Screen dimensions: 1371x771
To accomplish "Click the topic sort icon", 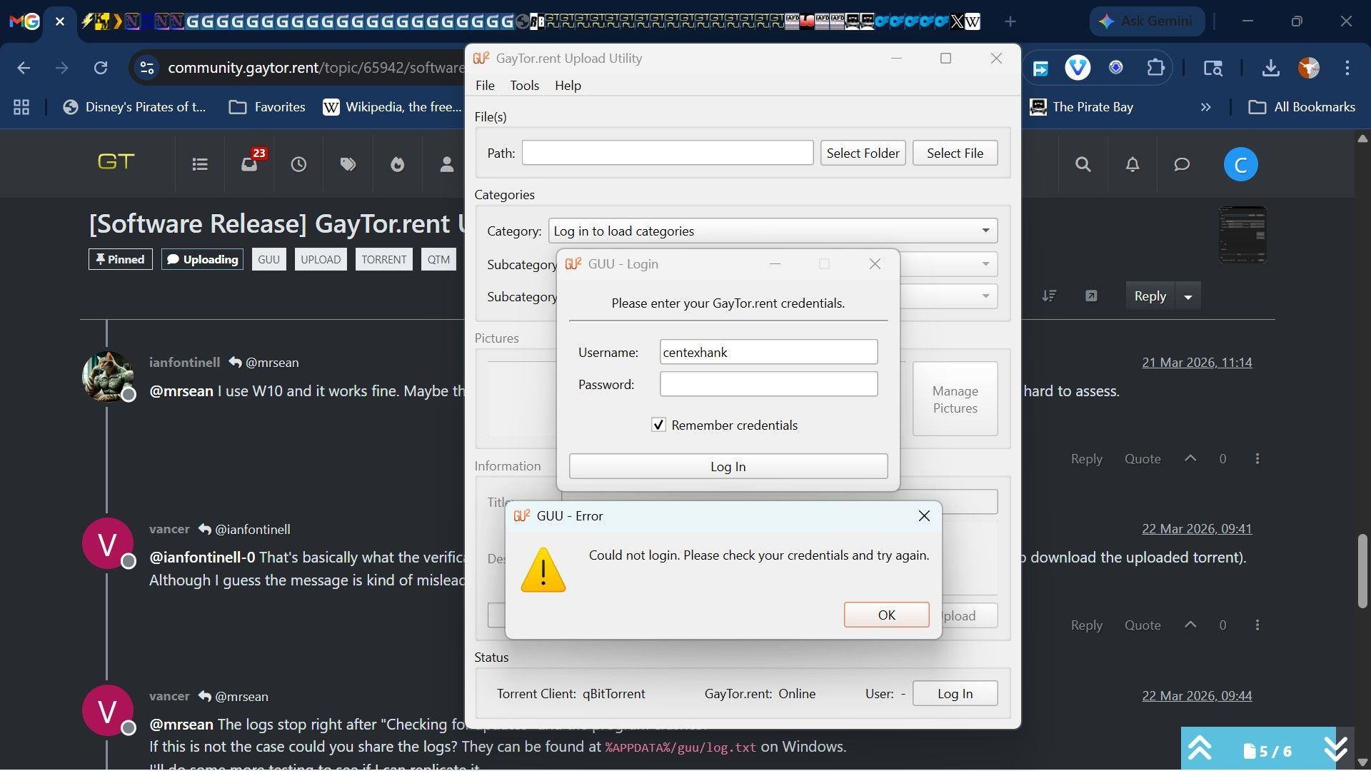I will click(x=1049, y=296).
